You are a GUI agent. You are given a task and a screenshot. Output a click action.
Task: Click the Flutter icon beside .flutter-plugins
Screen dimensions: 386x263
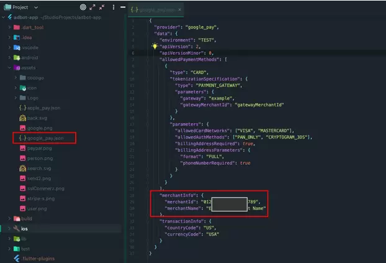[x=17, y=258]
